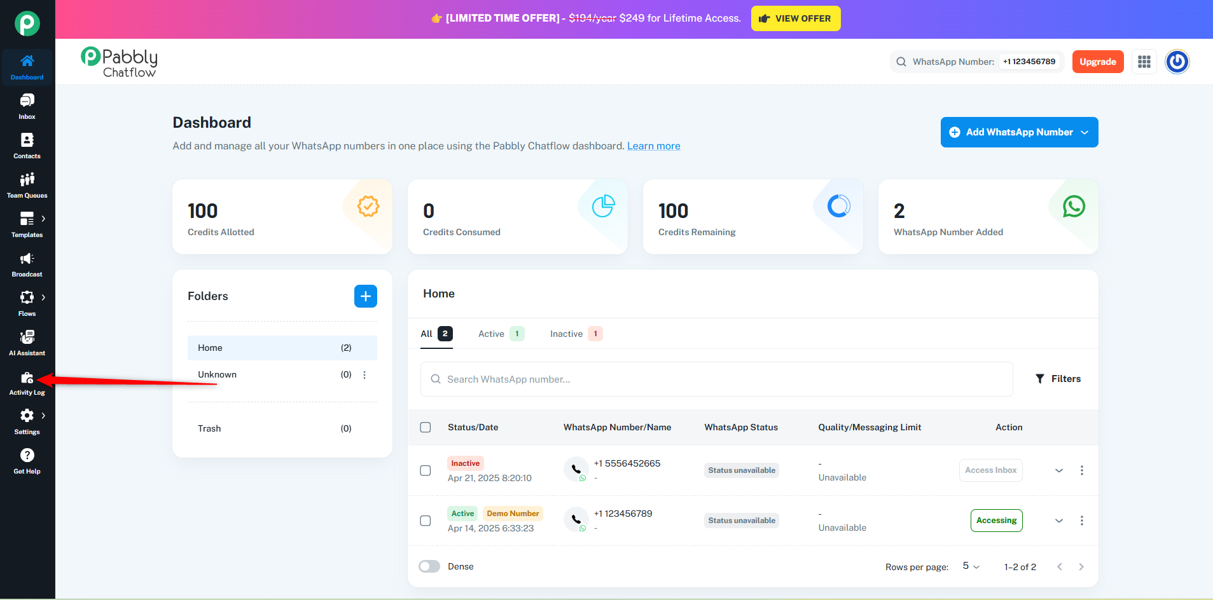Open three-dot options for the Unknown folder

coord(364,375)
